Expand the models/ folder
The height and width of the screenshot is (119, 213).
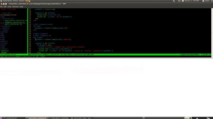(6, 28)
